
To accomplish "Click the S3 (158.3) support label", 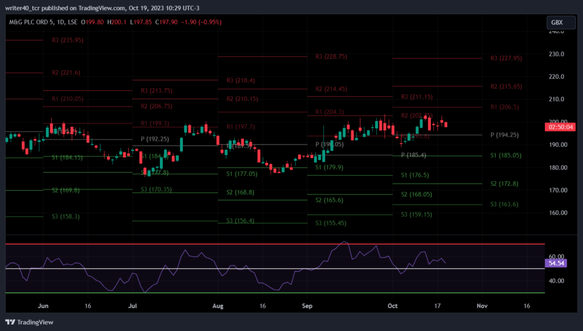I will pos(66,216).
